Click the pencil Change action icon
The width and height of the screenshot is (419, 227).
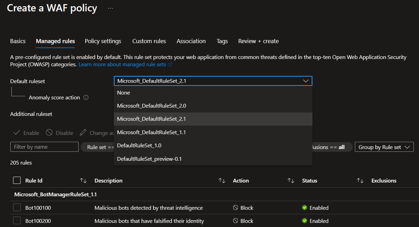pos(83,133)
